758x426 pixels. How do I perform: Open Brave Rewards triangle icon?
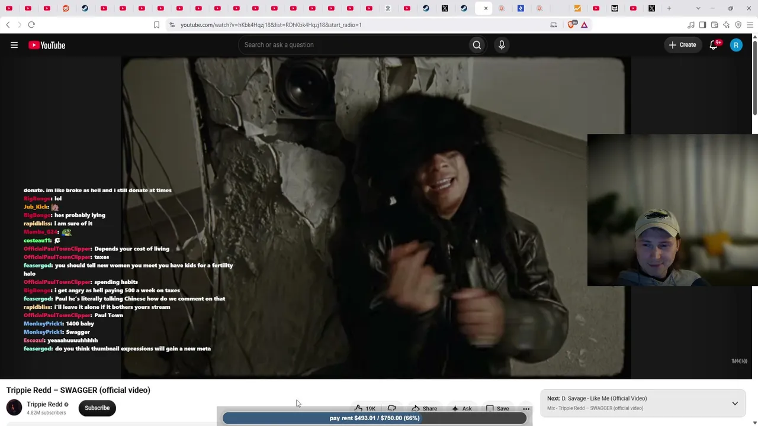tap(584, 25)
